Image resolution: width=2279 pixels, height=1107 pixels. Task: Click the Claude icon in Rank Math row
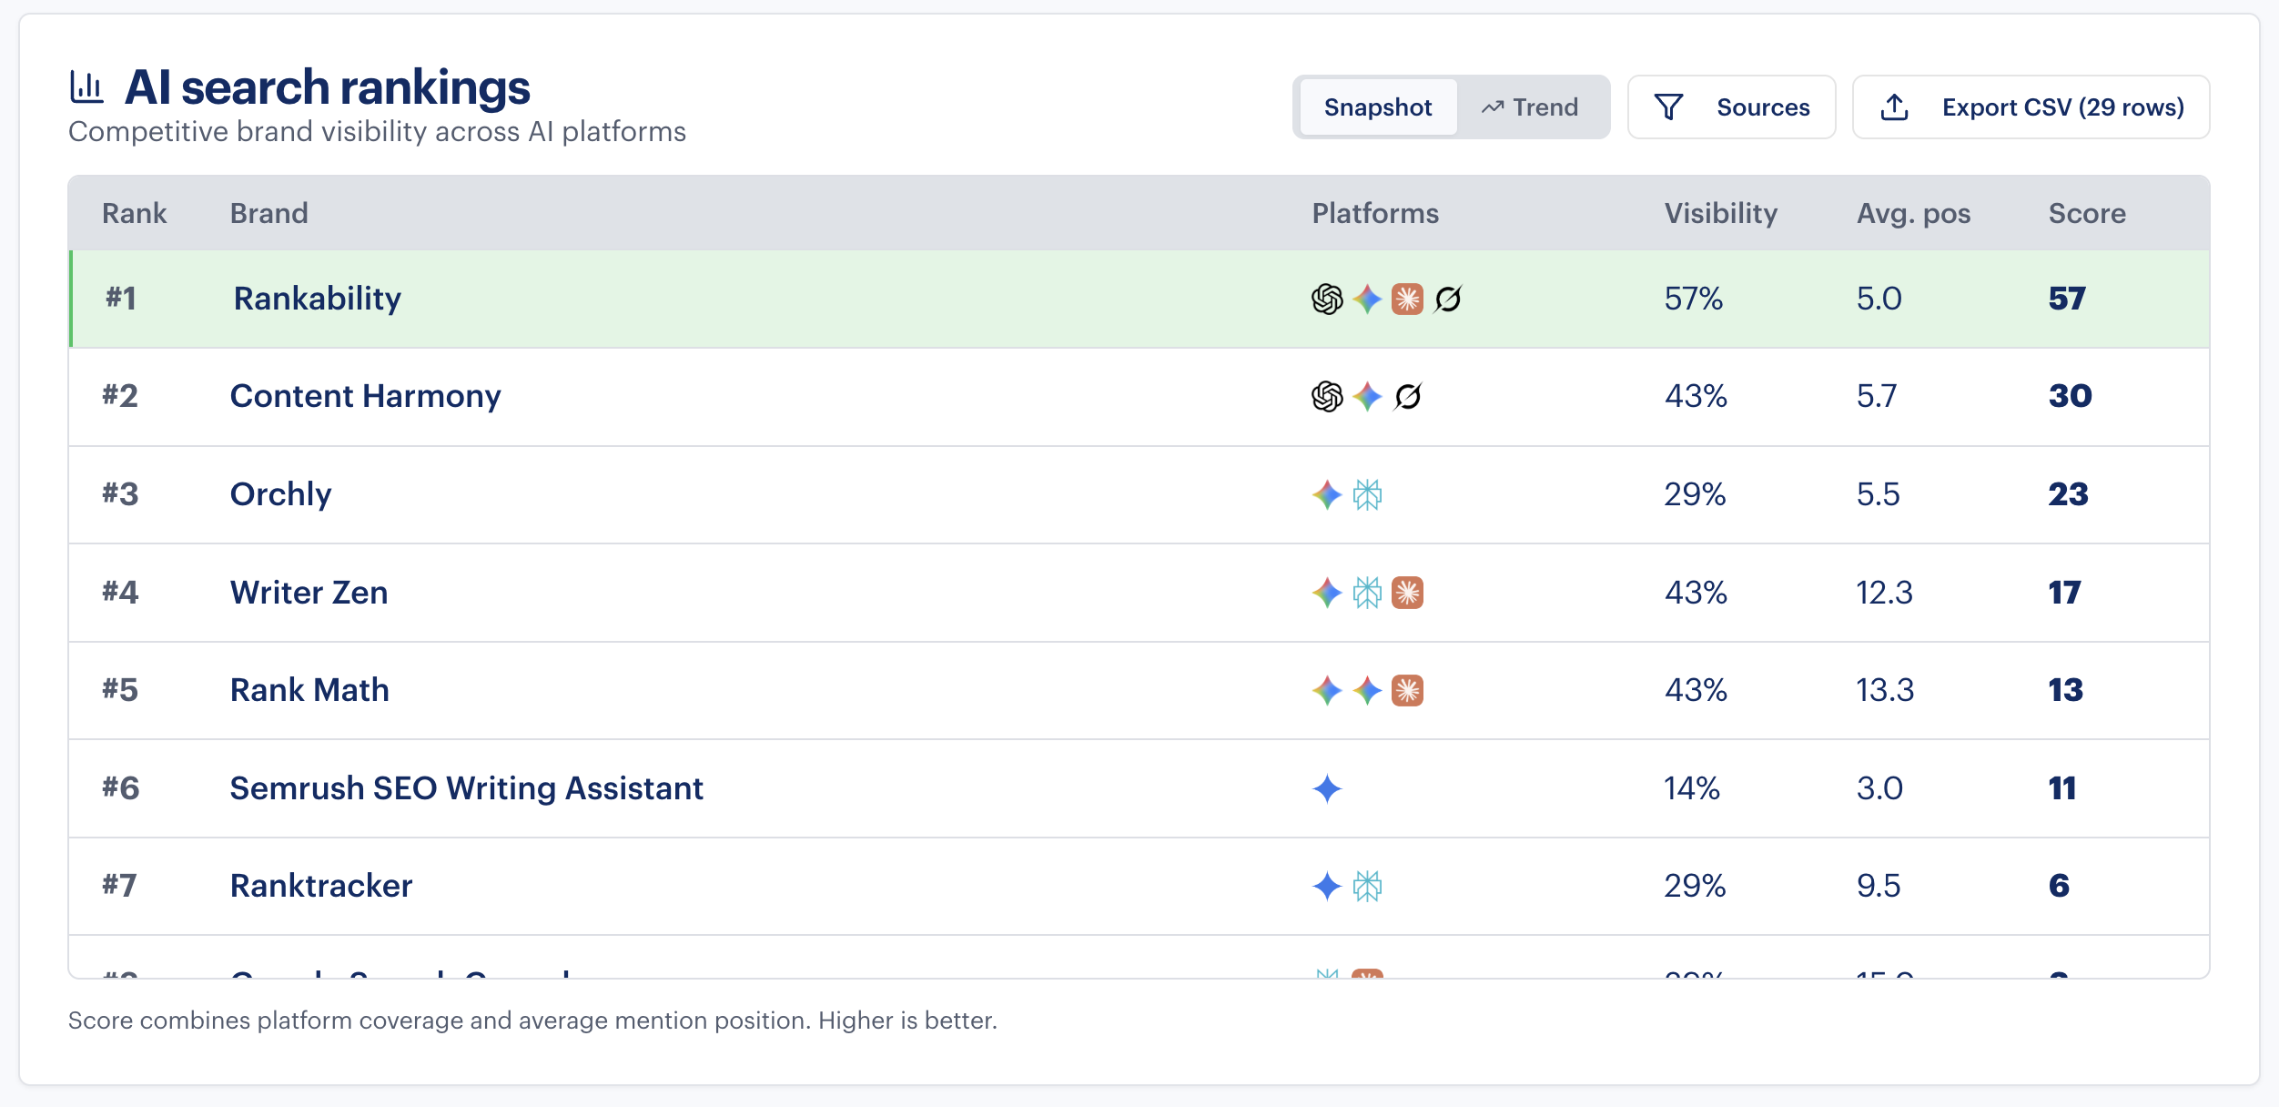[x=1407, y=690]
